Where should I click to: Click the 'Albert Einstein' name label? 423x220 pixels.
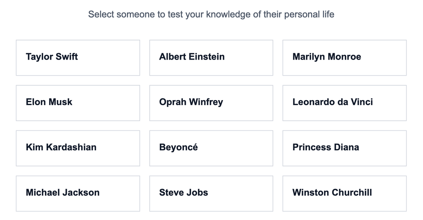tap(192, 57)
